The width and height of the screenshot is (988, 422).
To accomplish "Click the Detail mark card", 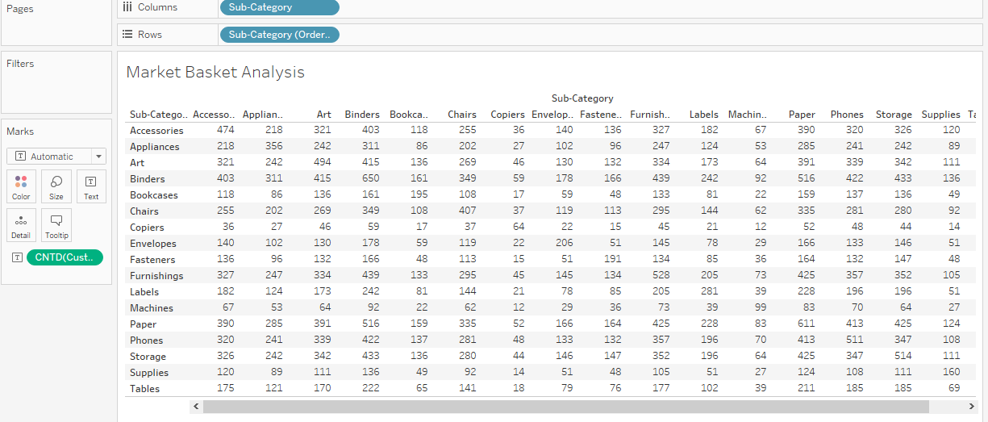I will [x=21, y=225].
